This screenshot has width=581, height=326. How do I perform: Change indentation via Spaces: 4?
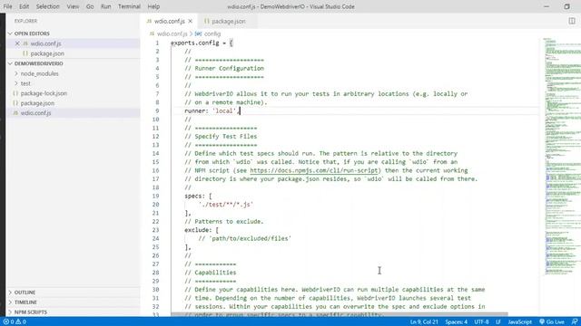pyautogui.click(x=456, y=322)
